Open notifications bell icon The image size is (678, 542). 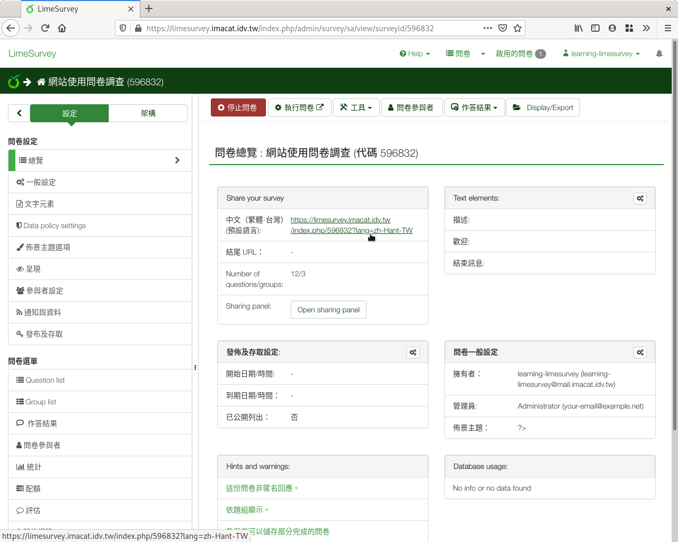pyautogui.click(x=659, y=53)
